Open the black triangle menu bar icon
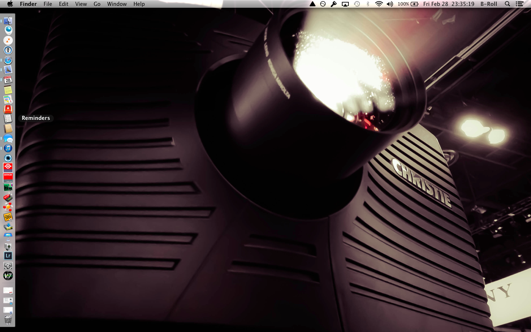The height and width of the screenshot is (332, 531). coord(312,4)
